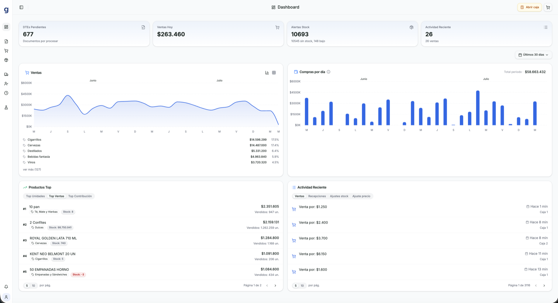Select the Ventas activity tab
558x303 pixels.
pyautogui.click(x=300, y=196)
